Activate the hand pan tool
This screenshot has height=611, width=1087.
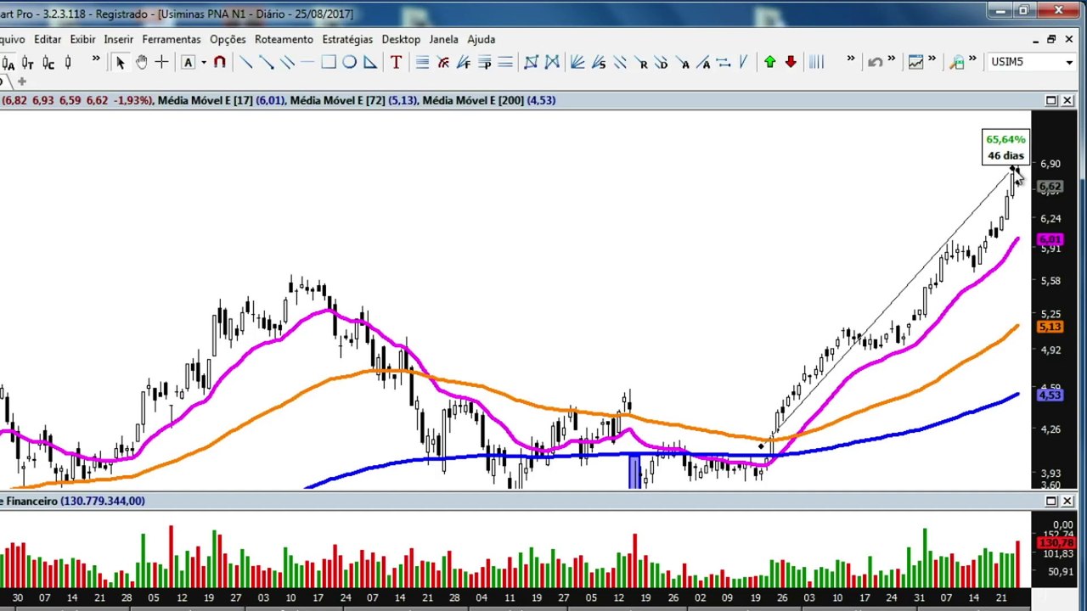141,62
